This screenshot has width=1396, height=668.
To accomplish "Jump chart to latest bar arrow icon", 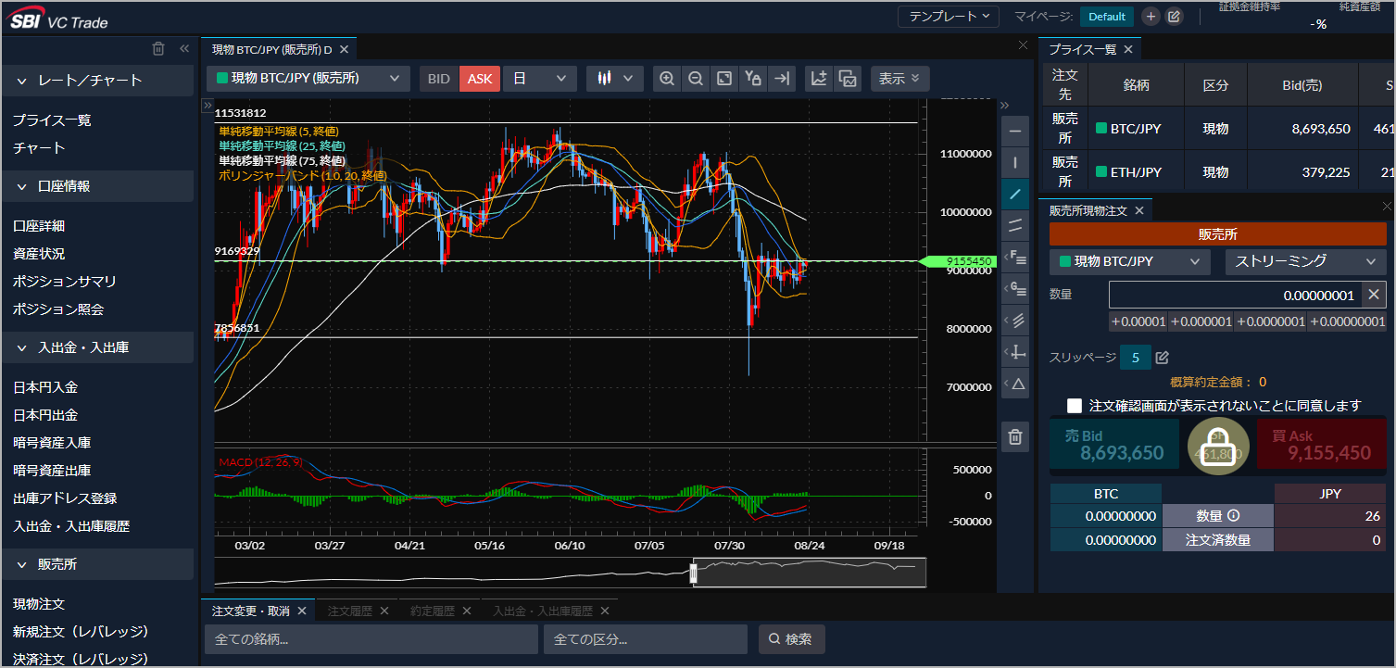I will 782,79.
